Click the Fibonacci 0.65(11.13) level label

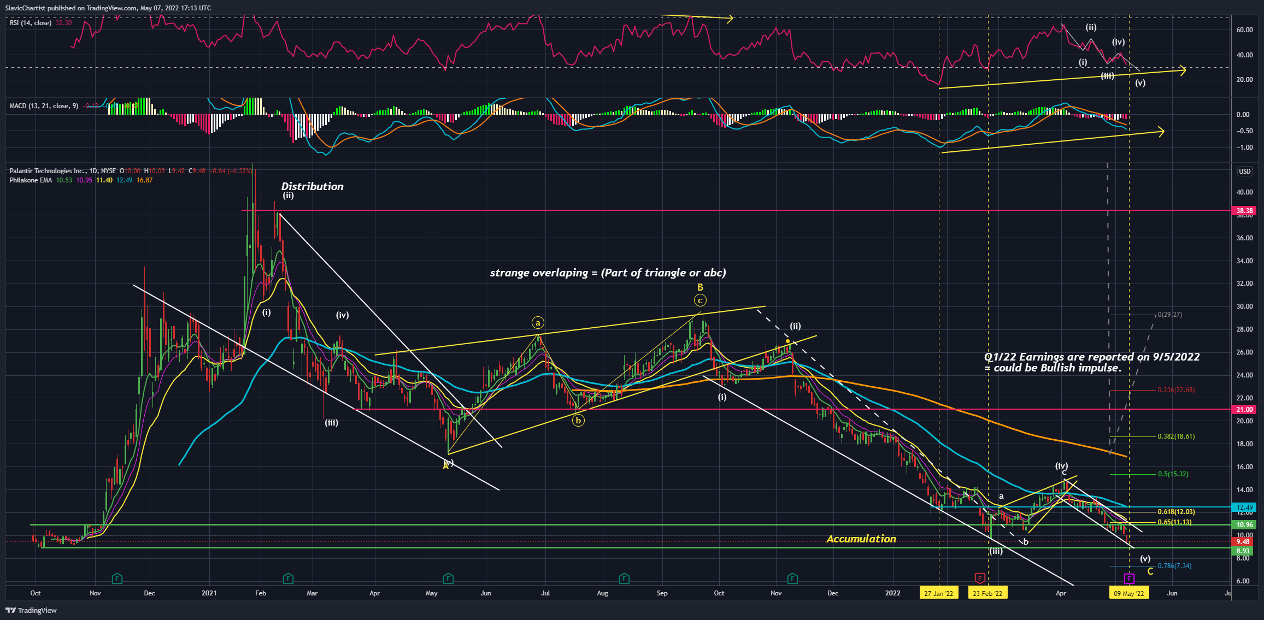pos(1174,522)
